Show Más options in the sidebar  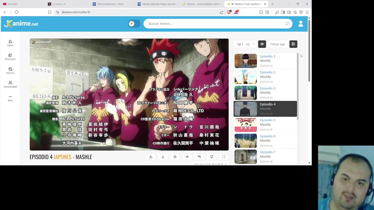tap(10, 98)
